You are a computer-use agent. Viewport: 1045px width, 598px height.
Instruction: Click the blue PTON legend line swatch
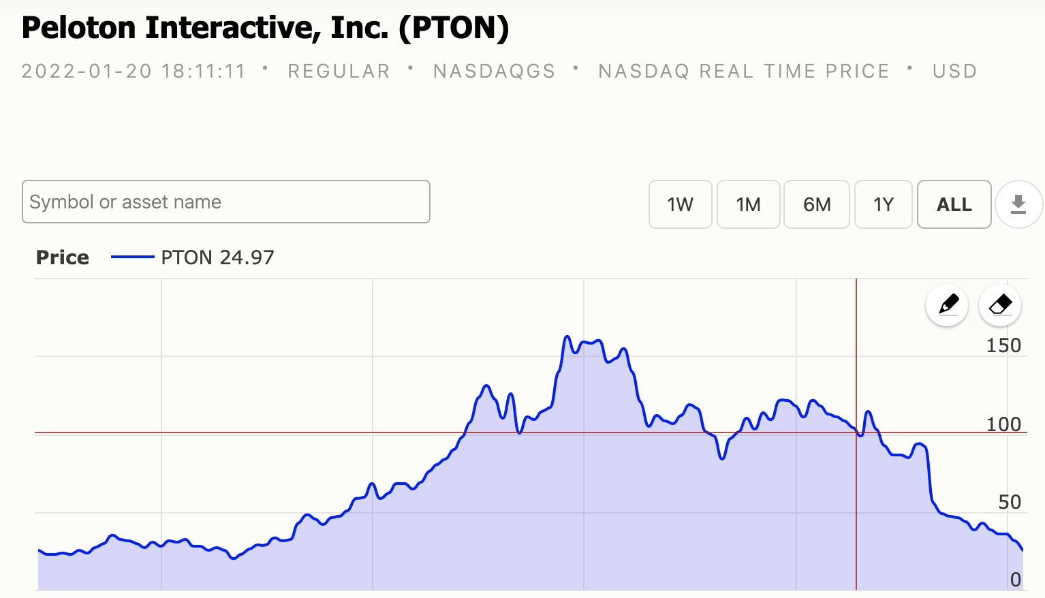[132, 257]
